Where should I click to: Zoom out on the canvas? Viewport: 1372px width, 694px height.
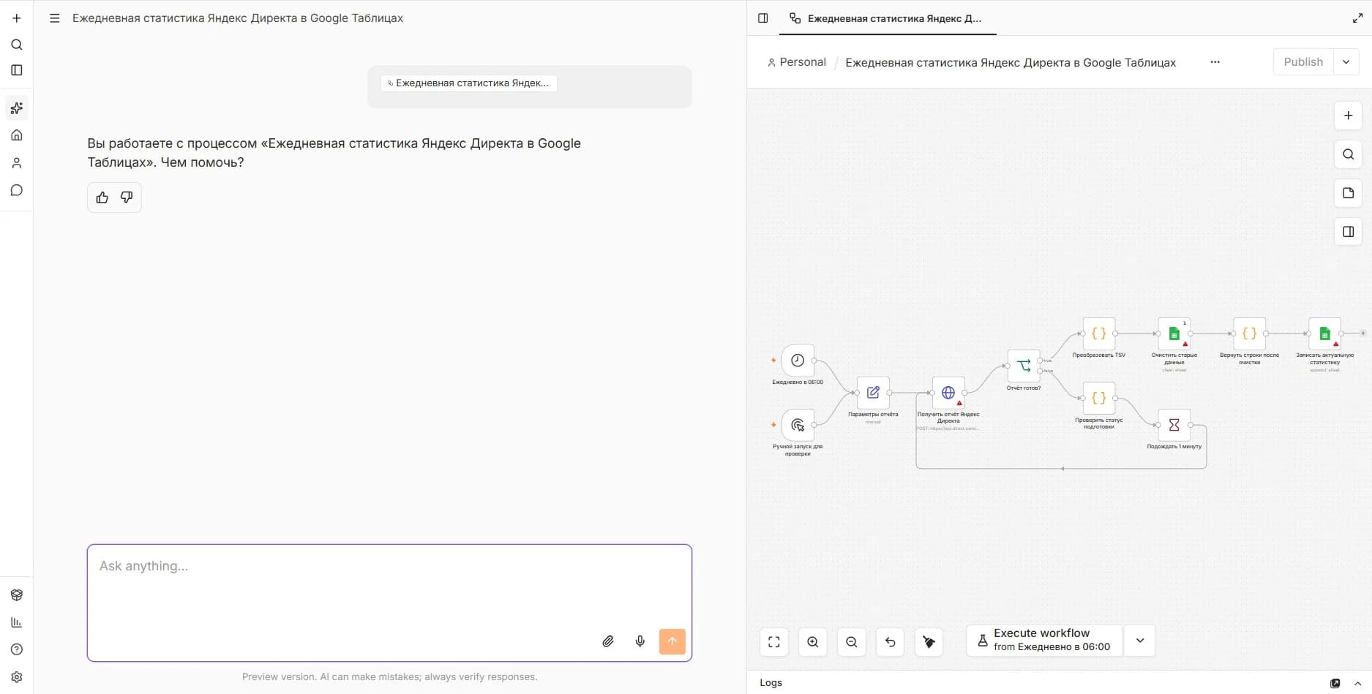pyautogui.click(x=852, y=642)
